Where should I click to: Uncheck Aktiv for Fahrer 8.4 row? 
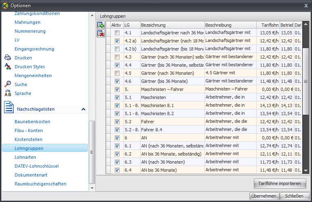coord(117,130)
